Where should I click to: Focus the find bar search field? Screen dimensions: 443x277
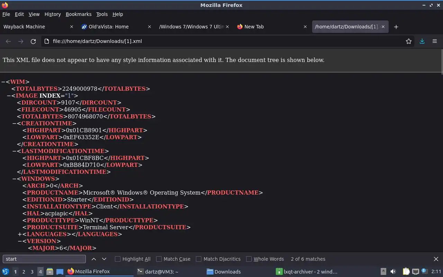click(44, 259)
